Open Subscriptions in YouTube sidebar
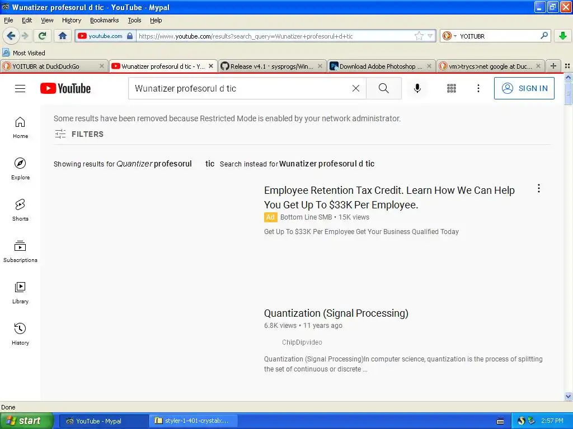 (20, 252)
